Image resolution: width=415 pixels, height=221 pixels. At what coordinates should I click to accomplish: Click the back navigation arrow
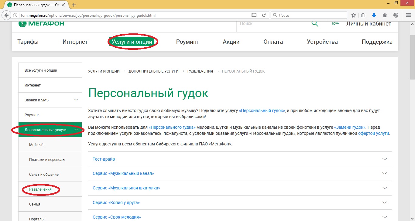(7, 15)
